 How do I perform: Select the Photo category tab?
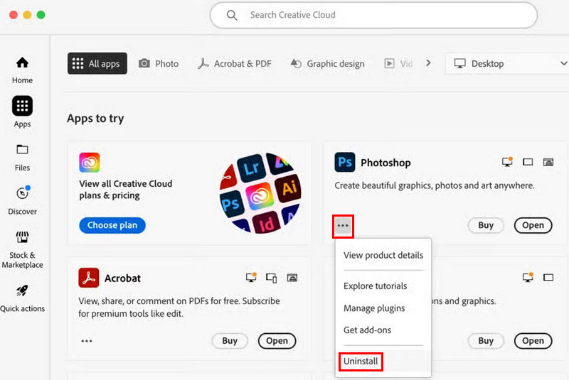point(159,64)
